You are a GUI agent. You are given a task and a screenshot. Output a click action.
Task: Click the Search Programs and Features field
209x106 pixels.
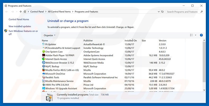pos(185,12)
